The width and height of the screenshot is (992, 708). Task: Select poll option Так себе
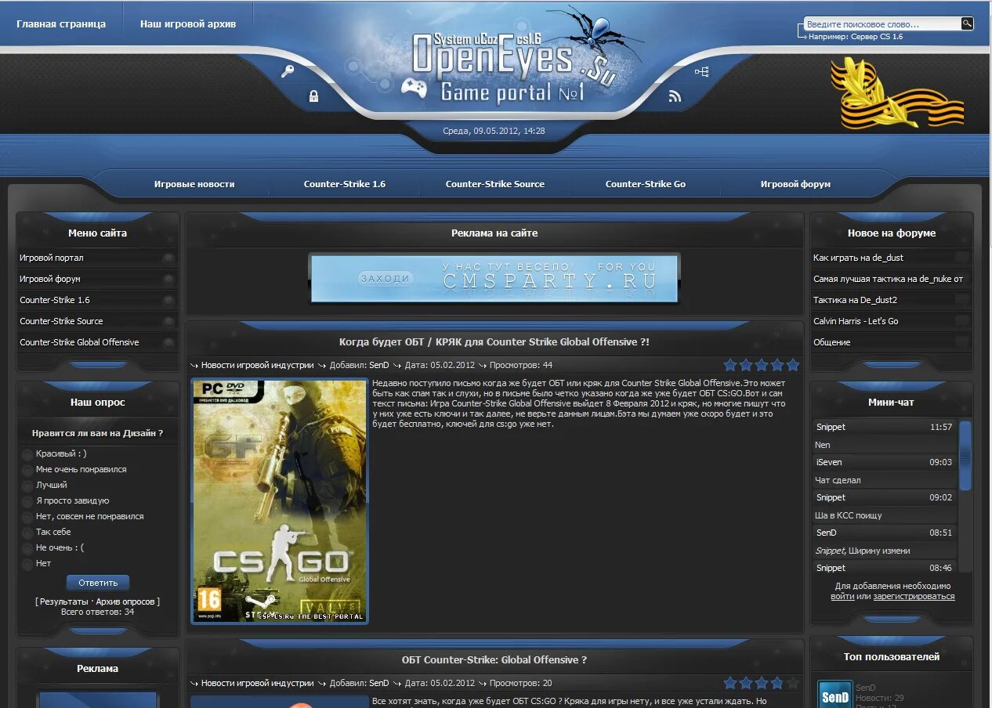(x=27, y=533)
